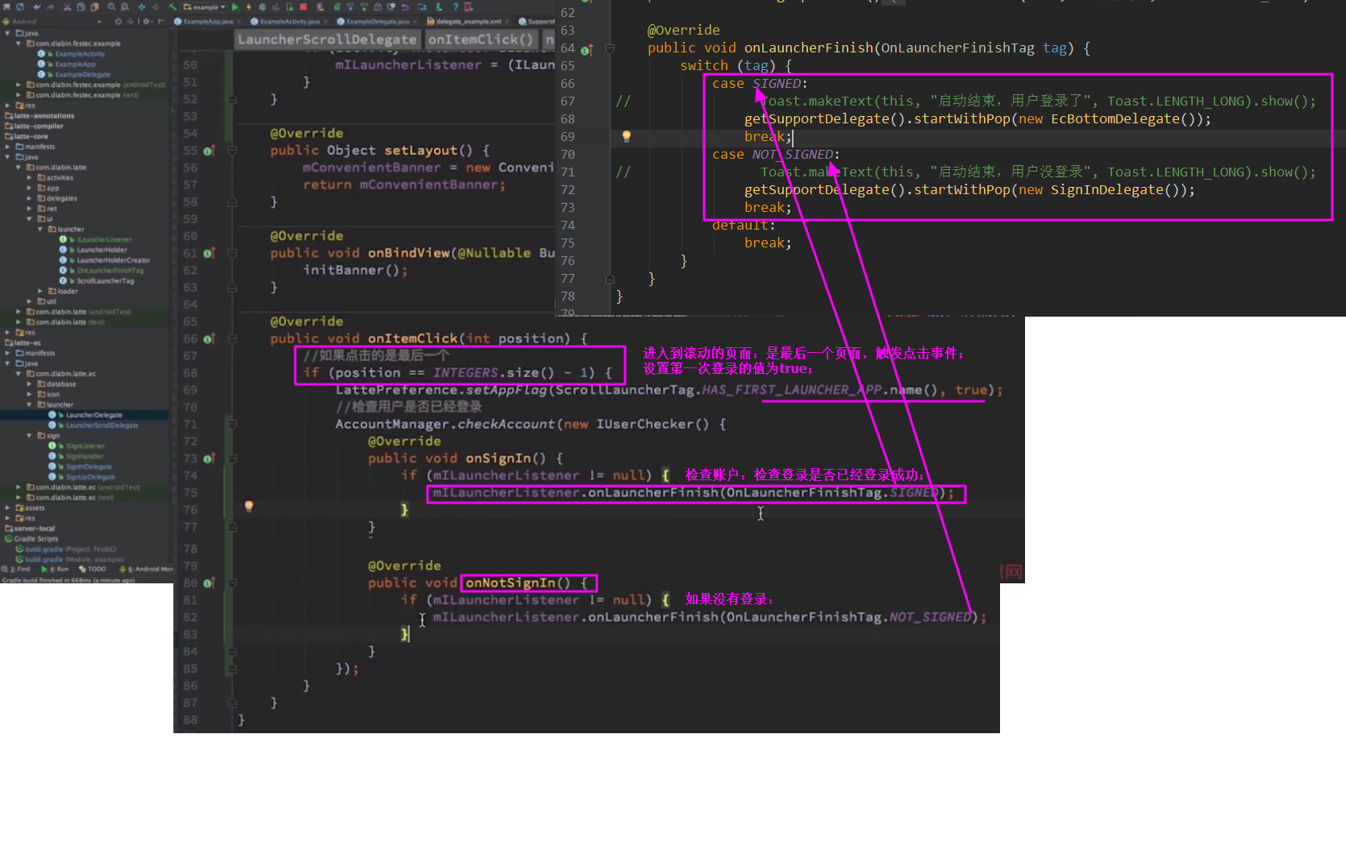
Task: Click the Debug bug toolbar icon
Action: tap(262, 6)
